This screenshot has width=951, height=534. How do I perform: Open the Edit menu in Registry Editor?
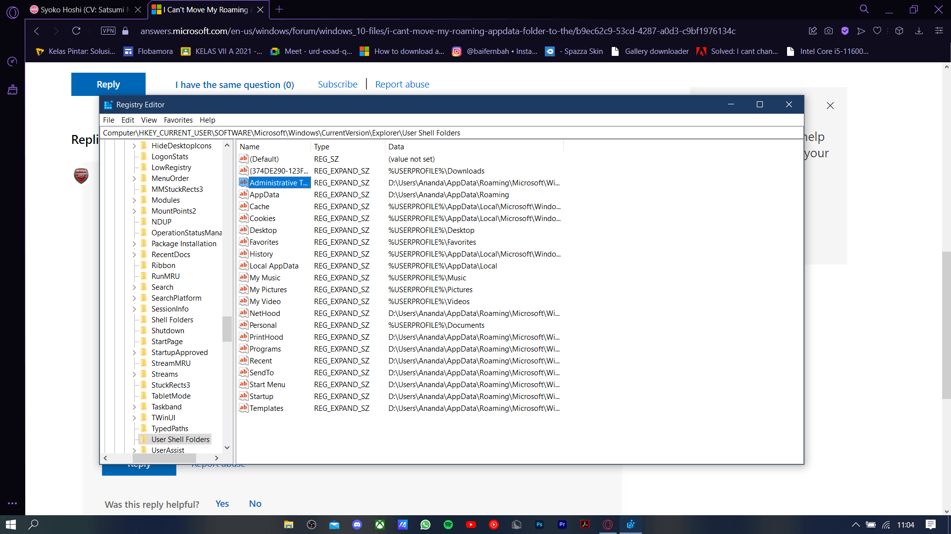128,120
